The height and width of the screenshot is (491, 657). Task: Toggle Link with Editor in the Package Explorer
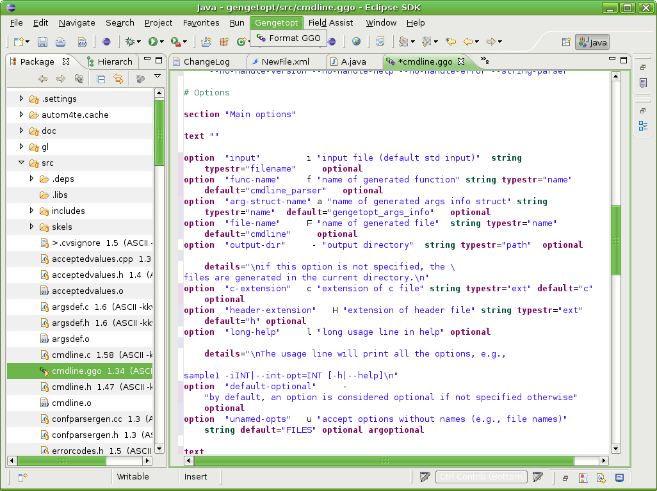(118, 79)
